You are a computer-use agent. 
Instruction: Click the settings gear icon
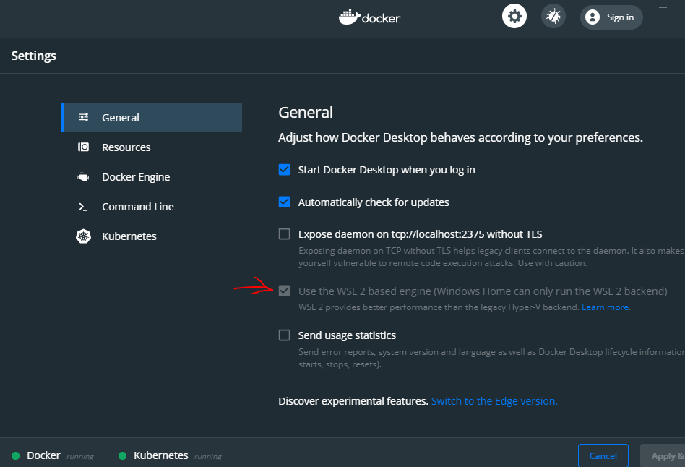tap(514, 17)
